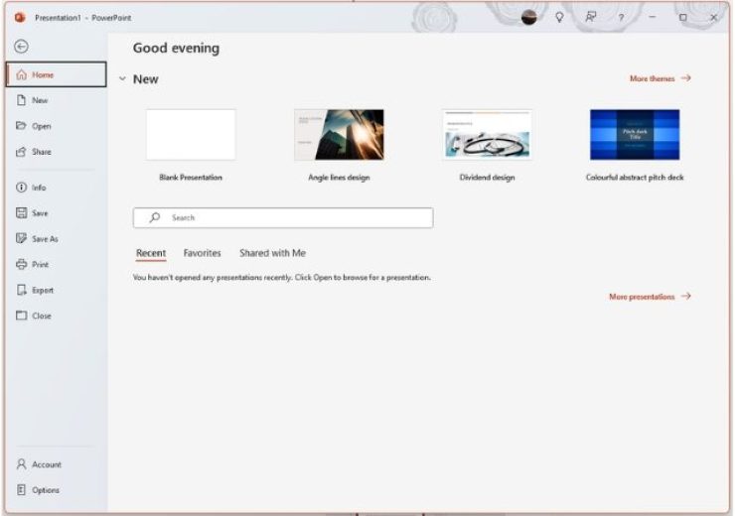Collapse the New section chevron

122,79
